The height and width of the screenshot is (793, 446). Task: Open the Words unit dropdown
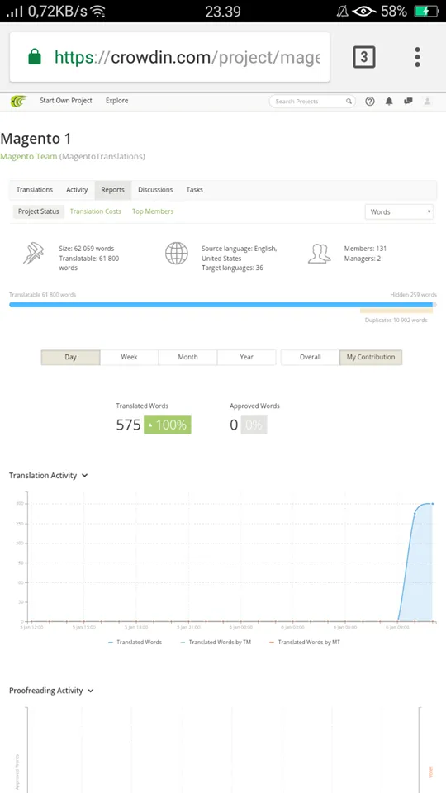tap(399, 212)
